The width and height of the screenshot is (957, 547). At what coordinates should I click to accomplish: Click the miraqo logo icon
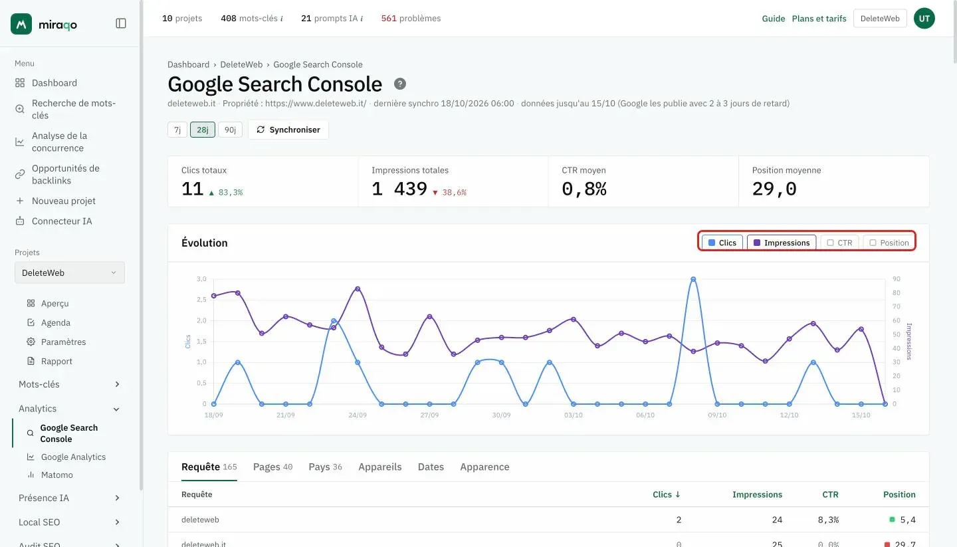click(x=21, y=24)
